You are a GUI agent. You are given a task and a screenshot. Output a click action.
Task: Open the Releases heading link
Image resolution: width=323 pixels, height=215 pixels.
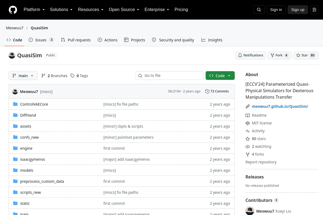[x=255, y=177]
